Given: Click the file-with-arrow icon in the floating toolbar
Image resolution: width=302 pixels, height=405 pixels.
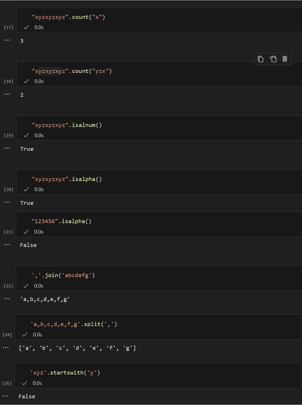Looking at the screenshot, I should (273, 59).
